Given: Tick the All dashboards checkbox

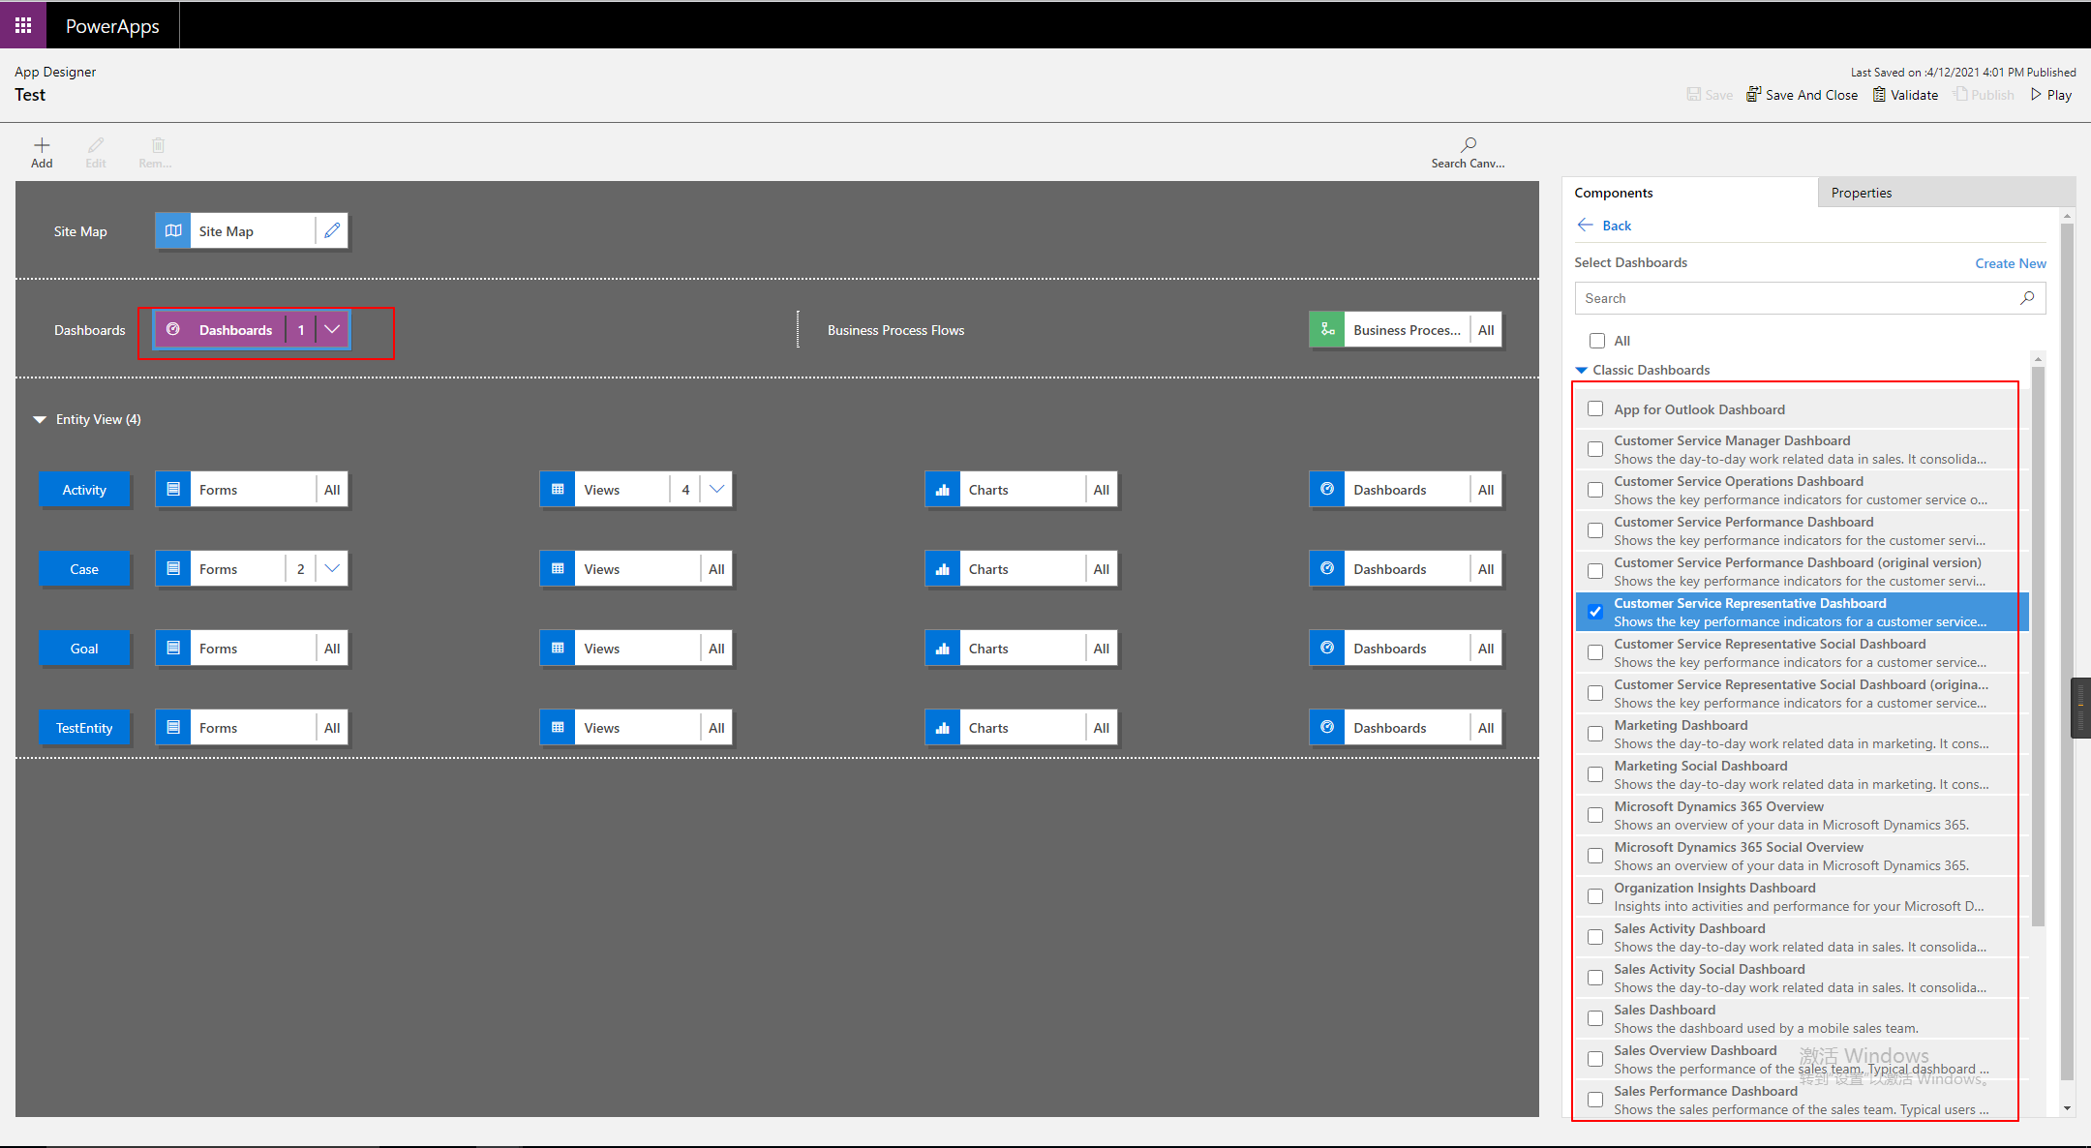Looking at the screenshot, I should point(1597,341).
